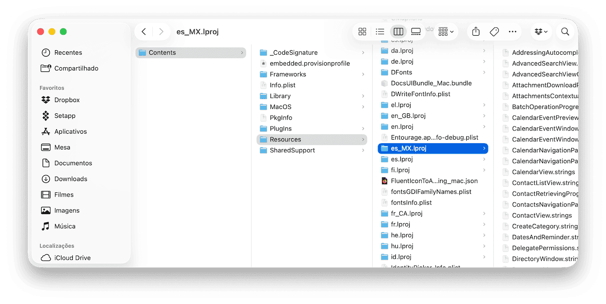Screen dimensions: 606x304
Task: Expand the fr_CA.lproj folder chevron
Action: click(484, 213)
